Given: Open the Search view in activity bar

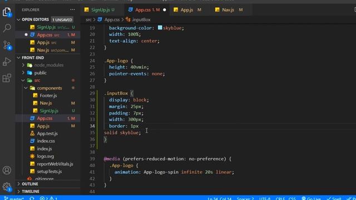Looking at the screenshot, I should point(7,28).
